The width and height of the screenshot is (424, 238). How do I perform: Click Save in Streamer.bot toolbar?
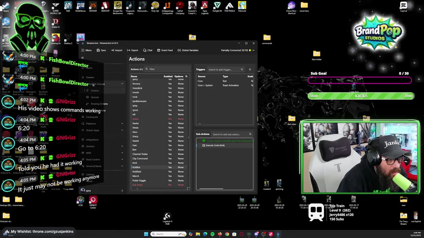(x=101, y=50)
